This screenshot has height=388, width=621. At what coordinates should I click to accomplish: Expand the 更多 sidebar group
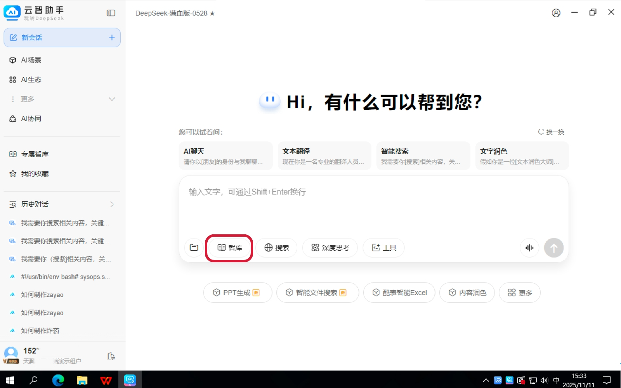pos(62,99)
